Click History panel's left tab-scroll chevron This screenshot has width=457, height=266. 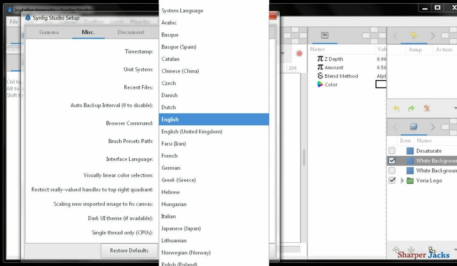tap(395, 36)
